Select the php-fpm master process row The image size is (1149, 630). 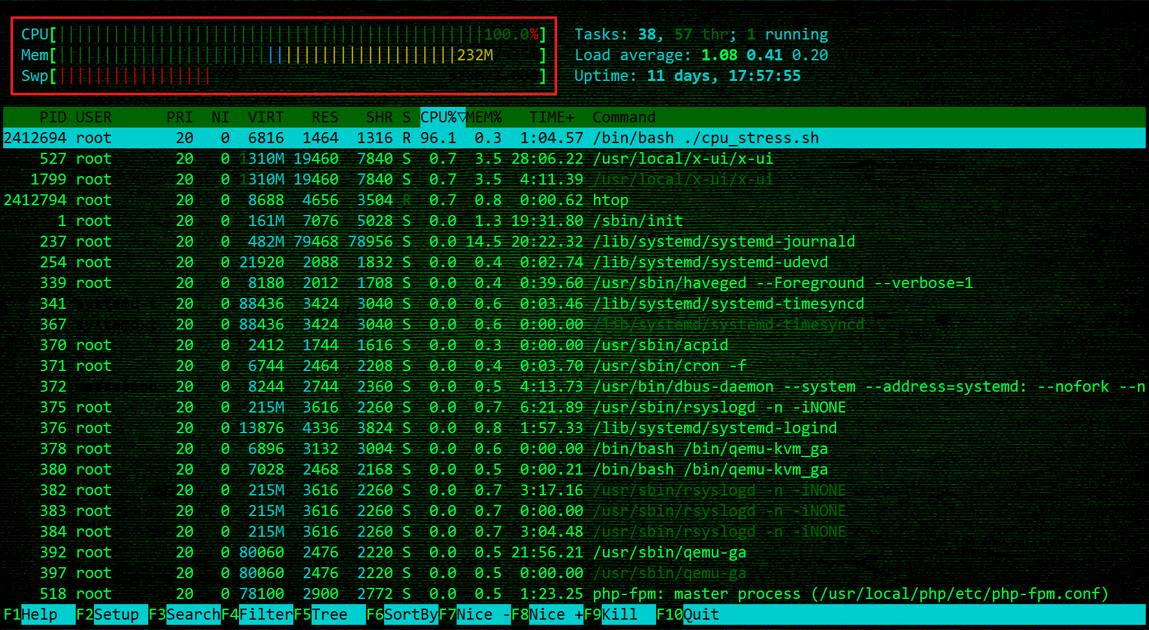[850, 594]
